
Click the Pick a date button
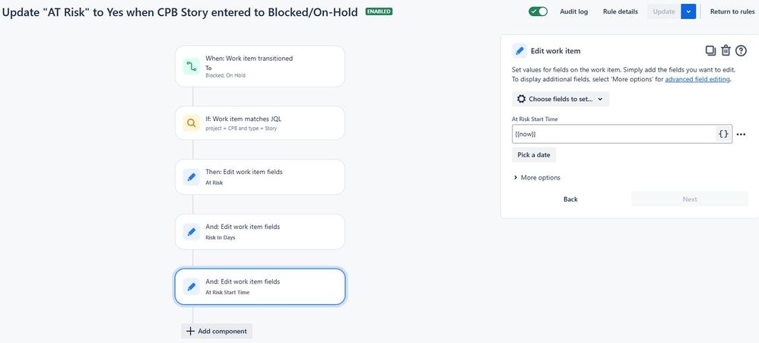[x=534, y=155]
